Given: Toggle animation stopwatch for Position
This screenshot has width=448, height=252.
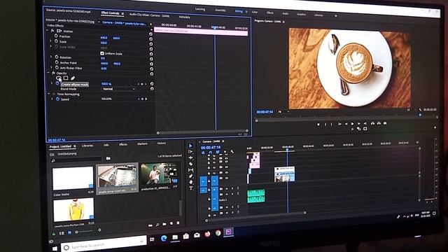Looking at the screenshot, I should [56, 36].
